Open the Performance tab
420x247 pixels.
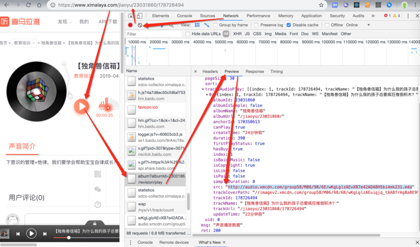click(x=258, y=16)
